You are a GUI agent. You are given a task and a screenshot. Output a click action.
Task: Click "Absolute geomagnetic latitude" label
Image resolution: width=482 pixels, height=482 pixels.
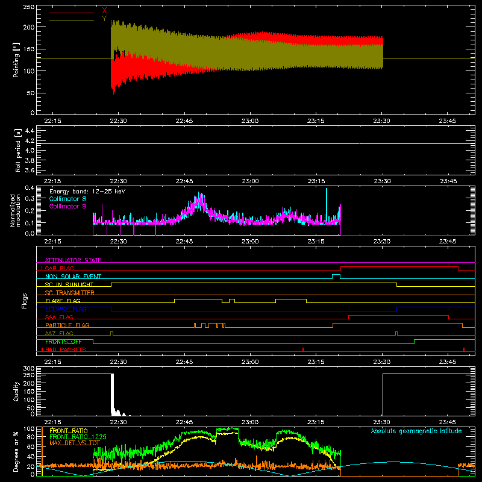point(416,431)
